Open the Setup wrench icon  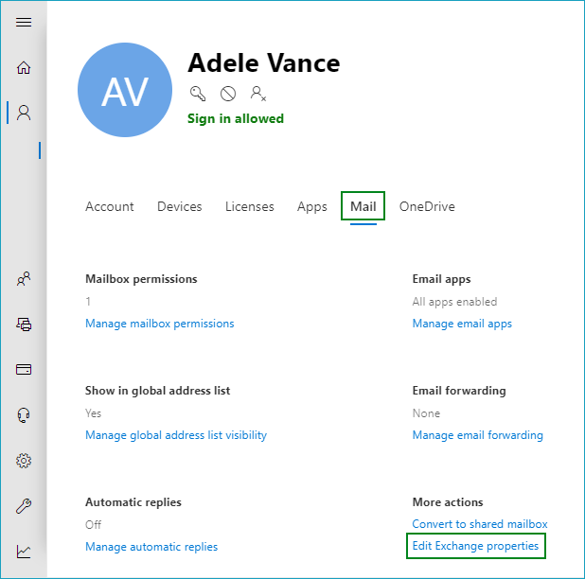tap(24, 506)
